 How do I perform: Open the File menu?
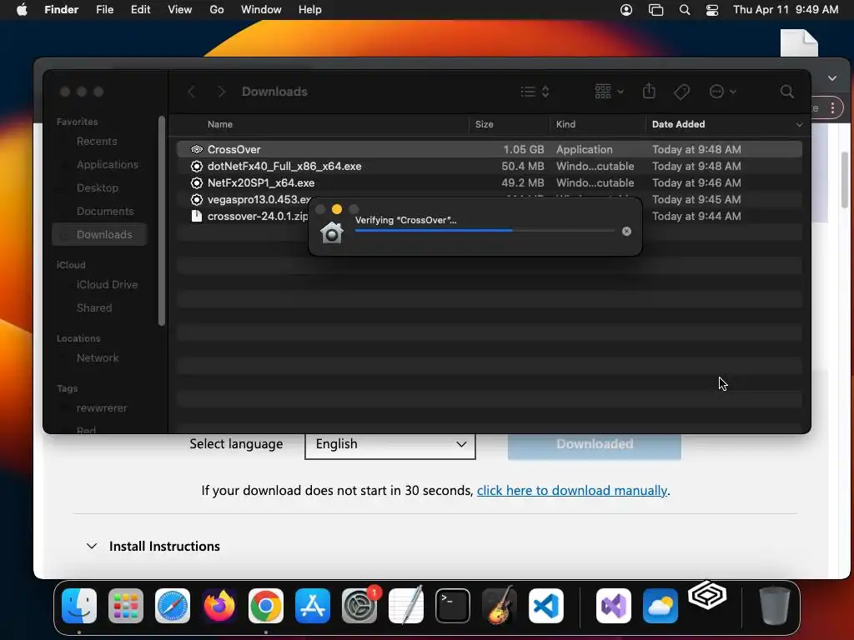pos(104,10)
